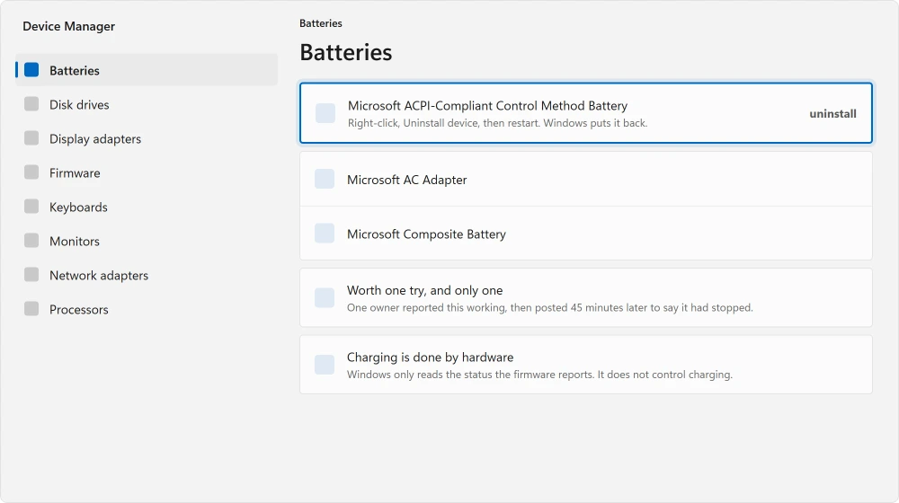The width and height of the screenshot is (899, 503).
Task: Go to Firmware category
Action: pos(147,172)
